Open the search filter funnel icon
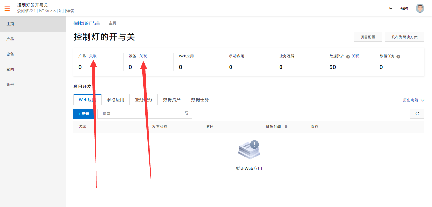432x207 pixels. 187,114
